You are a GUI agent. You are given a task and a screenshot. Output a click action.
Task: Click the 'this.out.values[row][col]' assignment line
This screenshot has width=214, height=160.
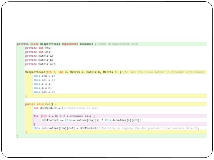click(x=66, y=128)
